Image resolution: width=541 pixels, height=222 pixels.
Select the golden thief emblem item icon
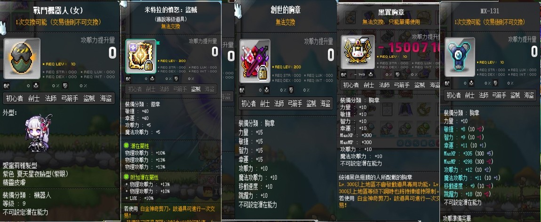[141, 56]
